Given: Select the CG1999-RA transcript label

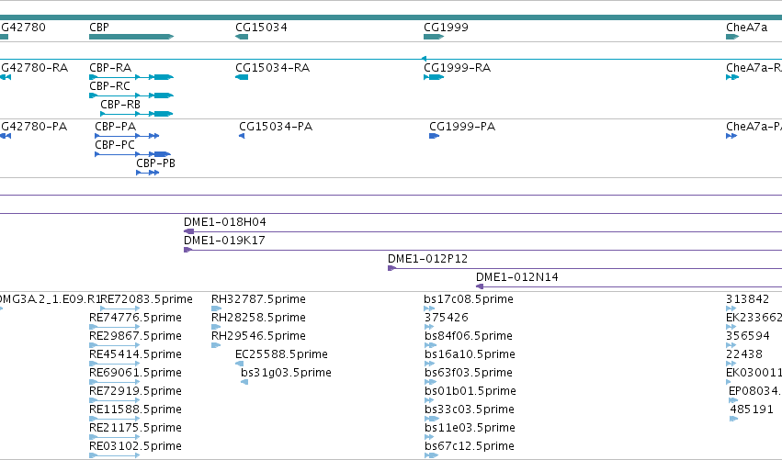Looking at the screenshot, I should (x=457, y=68).
